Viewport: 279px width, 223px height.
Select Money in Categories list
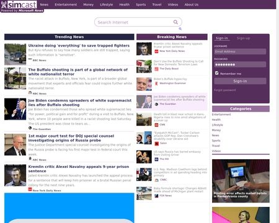(x=216, y=130)
